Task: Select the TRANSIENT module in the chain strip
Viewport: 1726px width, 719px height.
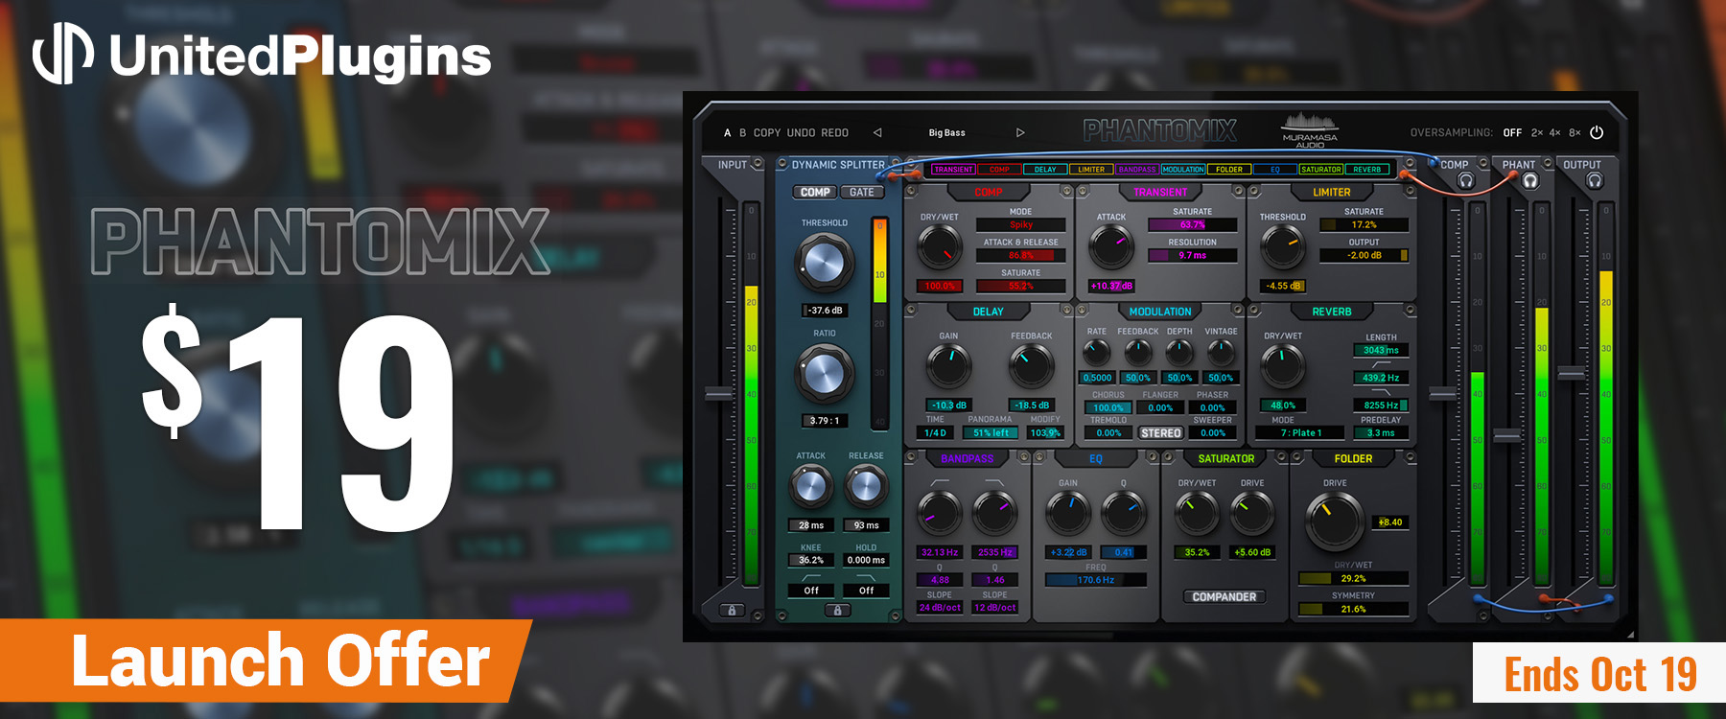Action: pyautogui.click(x=953, y=170)
